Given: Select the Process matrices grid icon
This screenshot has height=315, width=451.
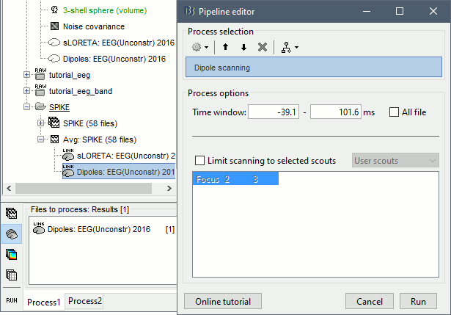Looking at the screenshot, I should pos(12,275).
